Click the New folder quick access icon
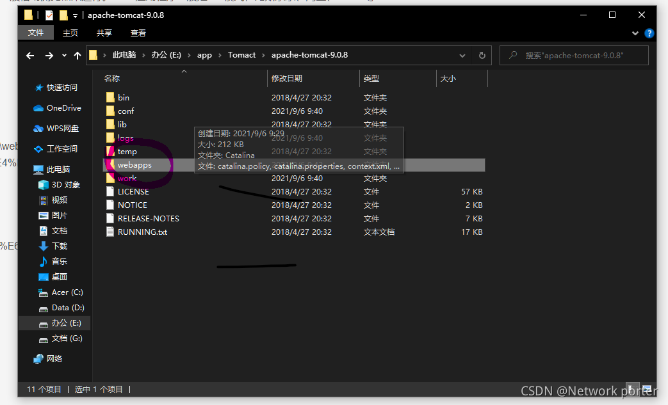Viewport: 668px width, 405px height. [63, 15]
